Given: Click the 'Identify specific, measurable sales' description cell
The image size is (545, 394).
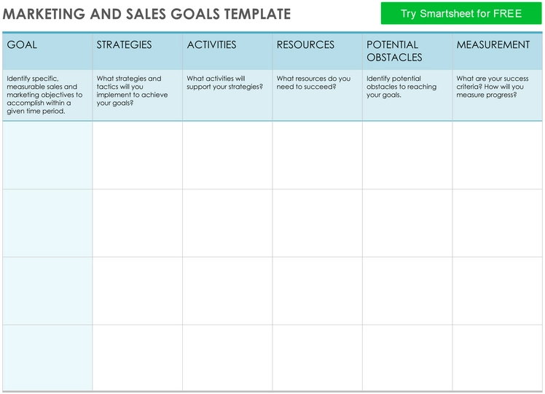Looking at the screenshot, I should [47, 95].
